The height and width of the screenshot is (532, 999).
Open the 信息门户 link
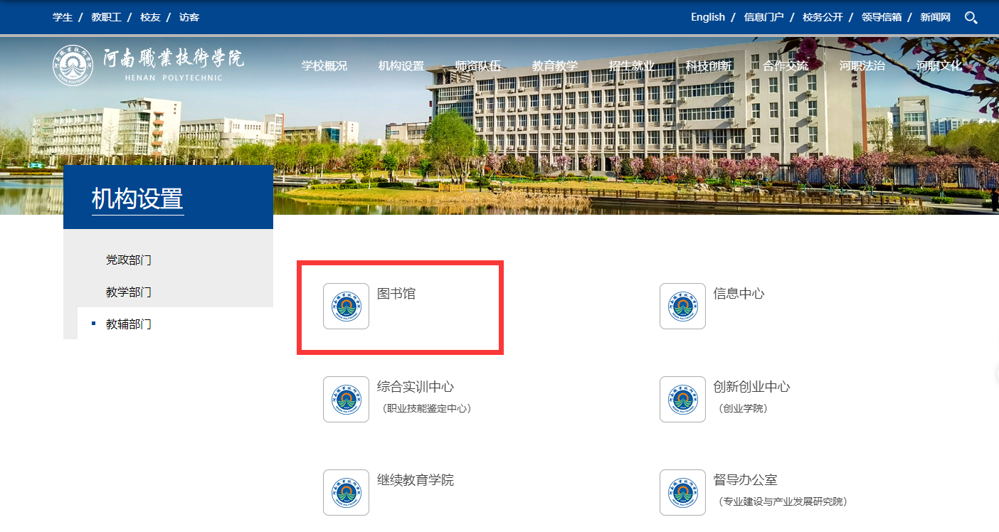763,17
